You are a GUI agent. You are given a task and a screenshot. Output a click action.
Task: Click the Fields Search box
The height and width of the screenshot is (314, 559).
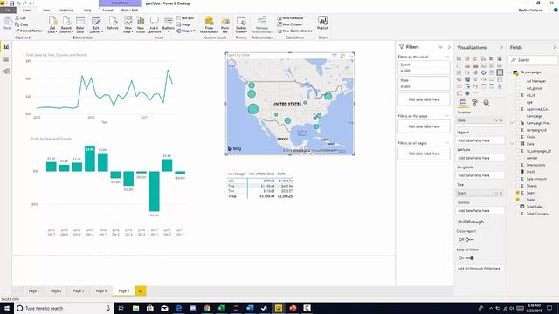[533, 60]
